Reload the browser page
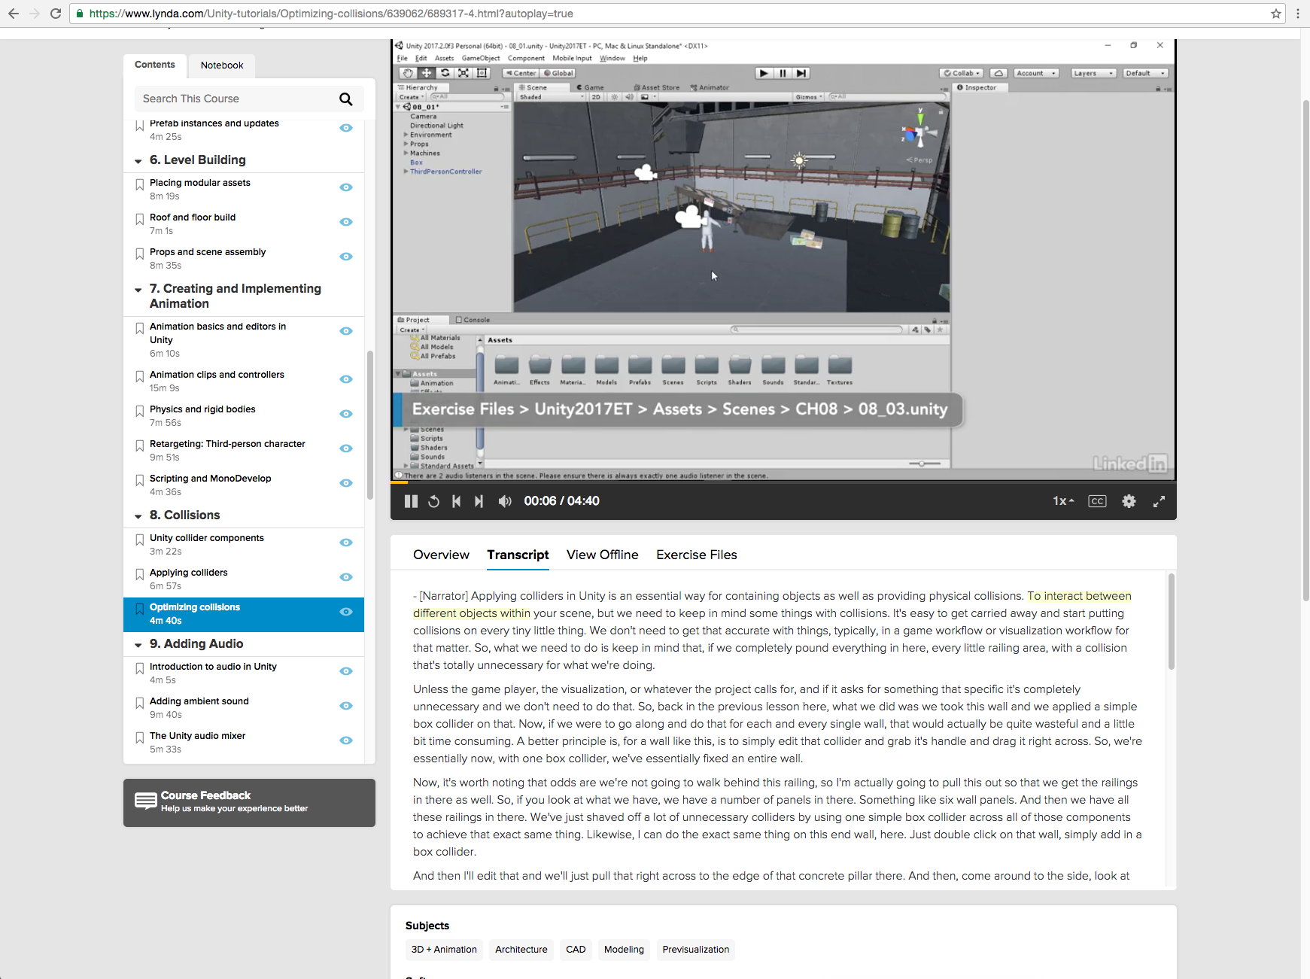1310x979 pixels. tap(56, 14)
